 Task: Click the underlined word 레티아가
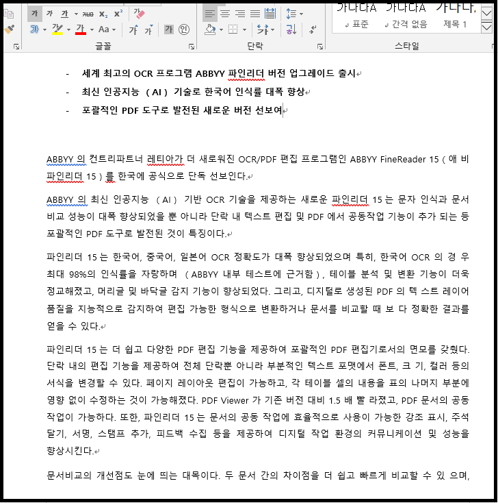(x=166, y=159)
